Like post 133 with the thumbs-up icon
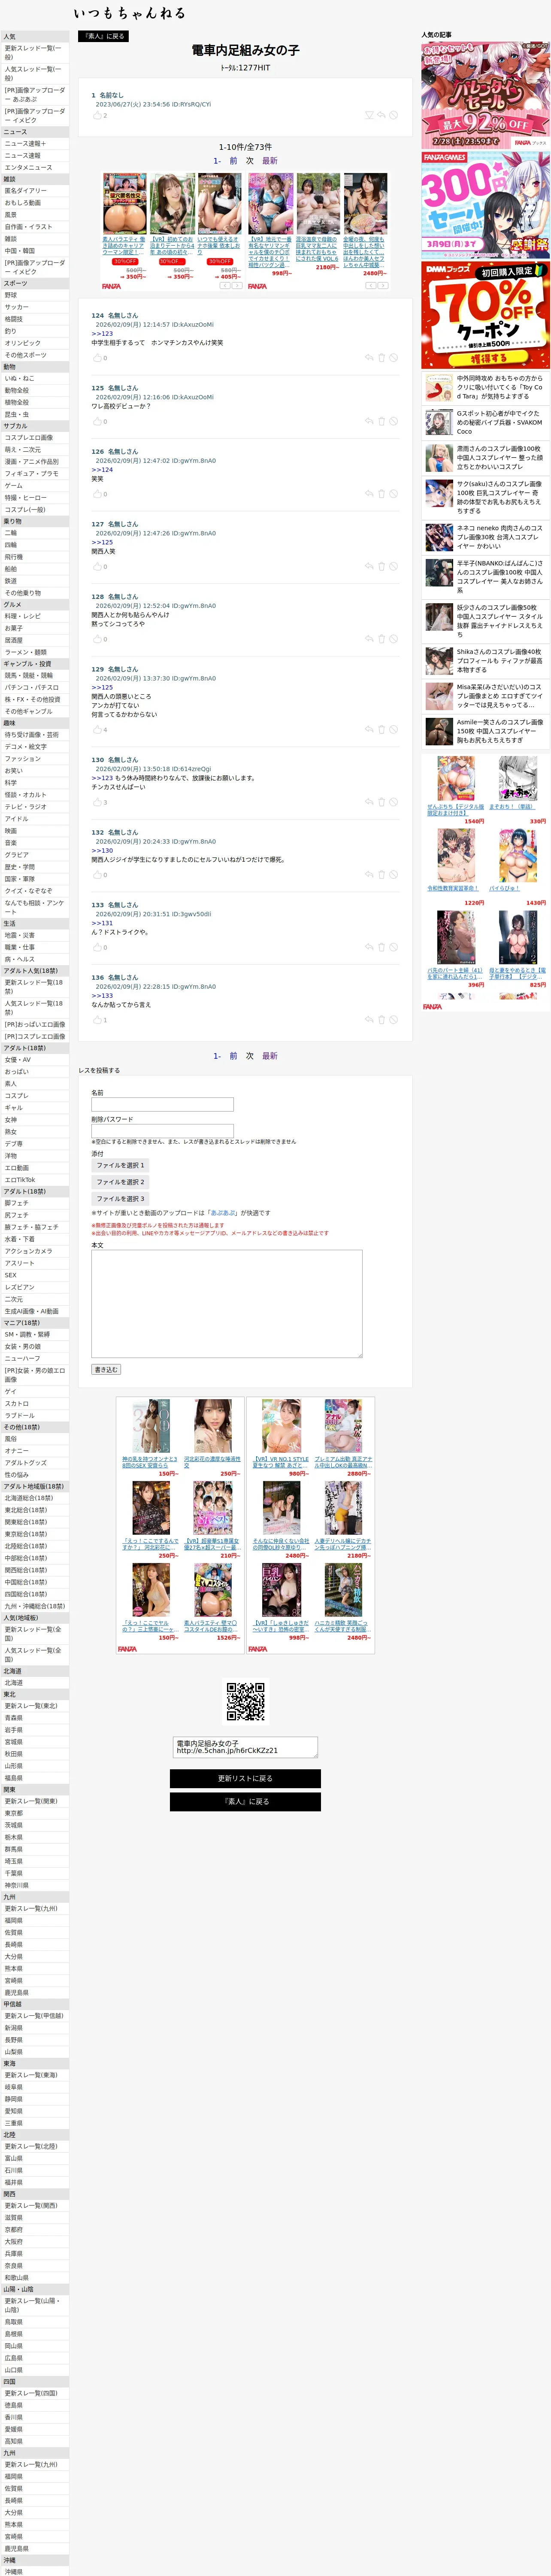 pos(97,947)
